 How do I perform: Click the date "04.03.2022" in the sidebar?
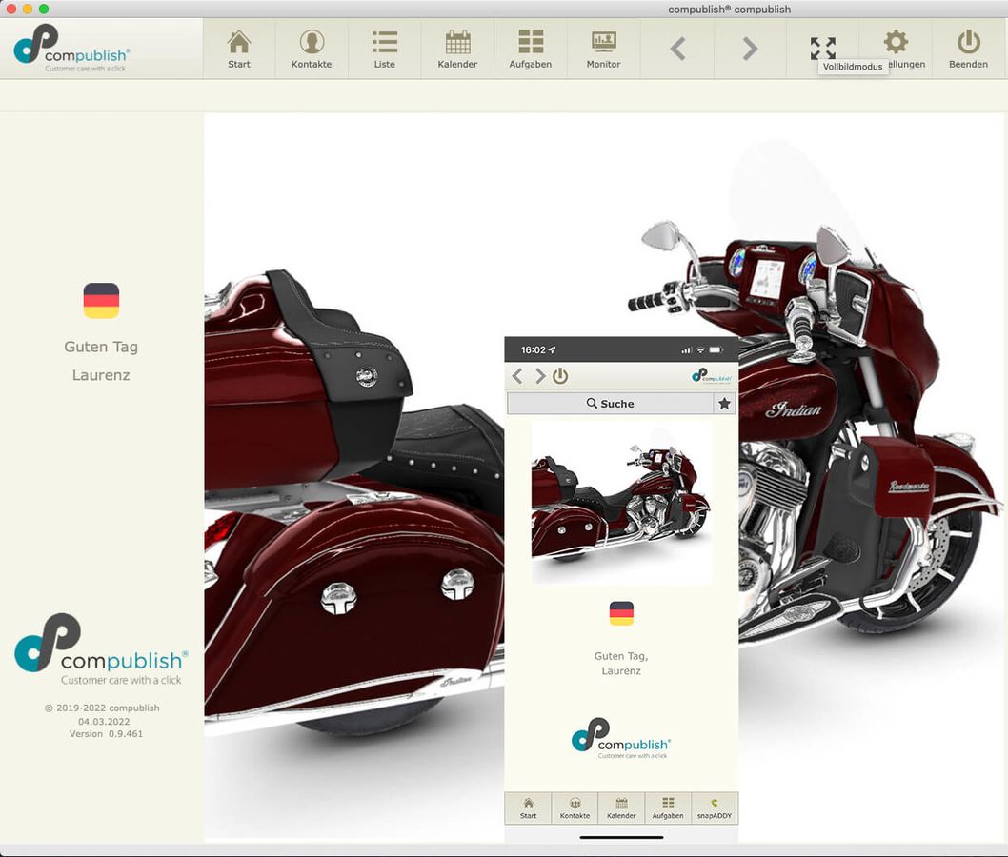(104, 722)
